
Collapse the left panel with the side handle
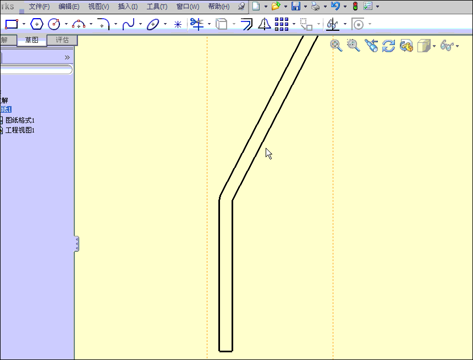(76, 243)
